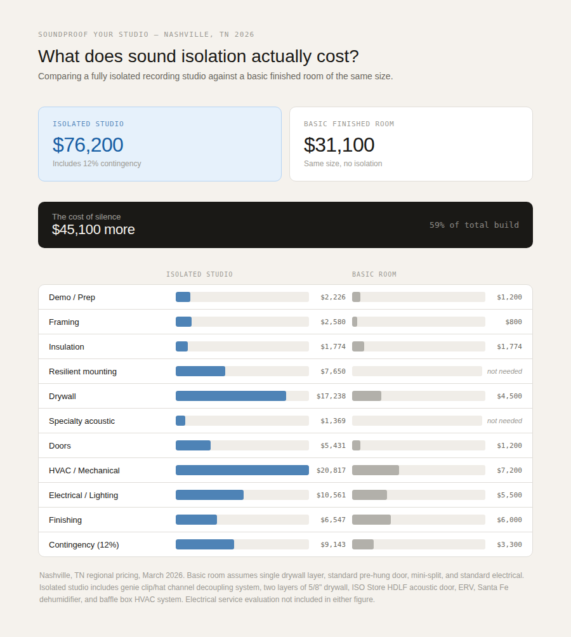Click the HVAC / Mechanical isolated studio bar
The width and height of the screenshot is (571, 637).
[x=242, y=470]
